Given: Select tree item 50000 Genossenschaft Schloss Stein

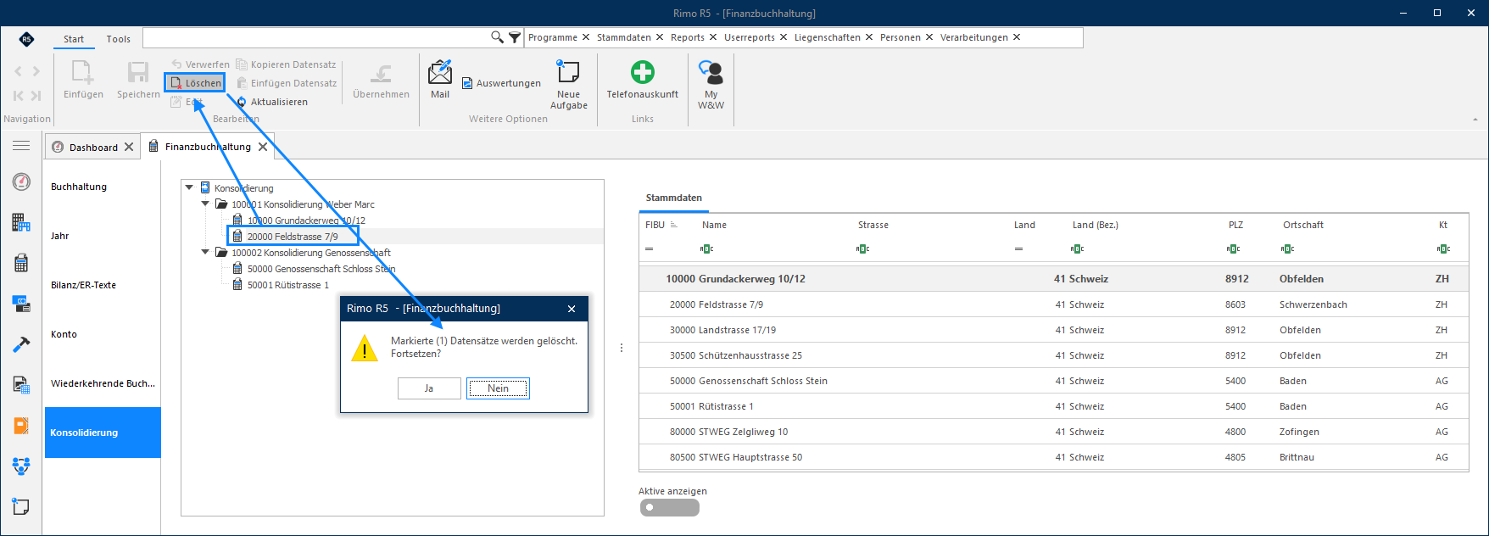Looking at the screenshot, I should 321,269.
